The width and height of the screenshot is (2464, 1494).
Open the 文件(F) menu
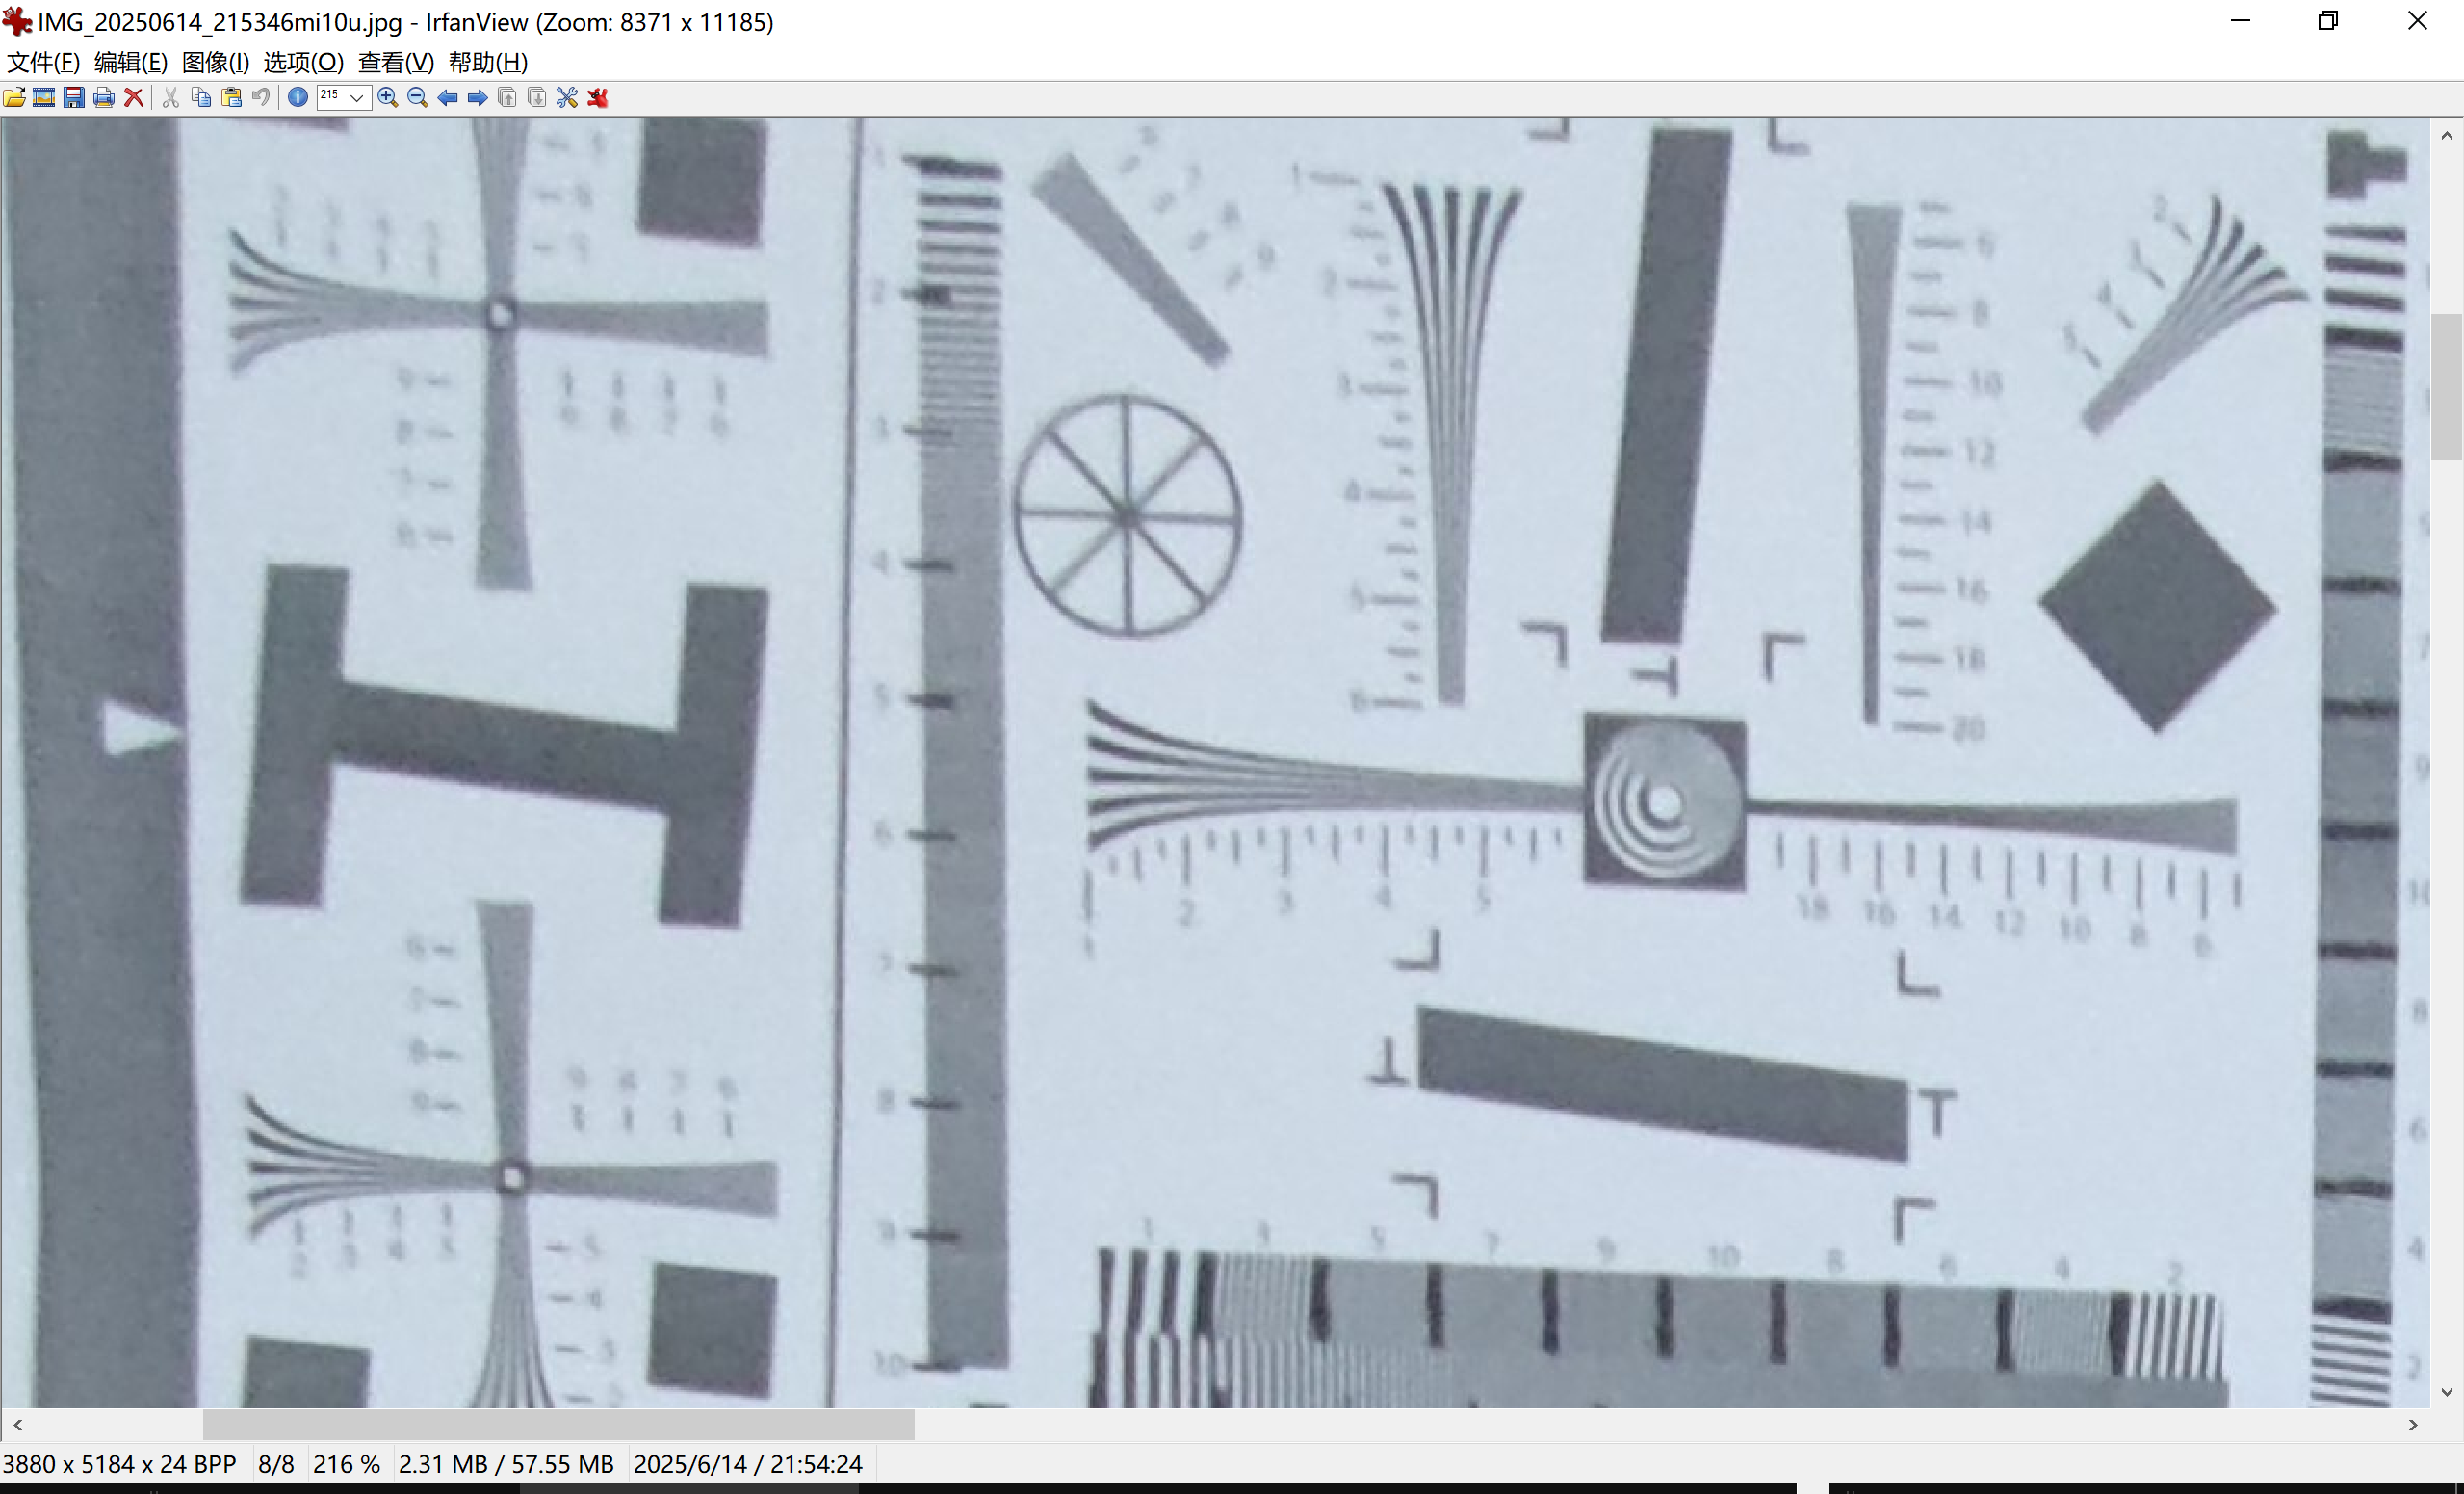tap(43, 62)
